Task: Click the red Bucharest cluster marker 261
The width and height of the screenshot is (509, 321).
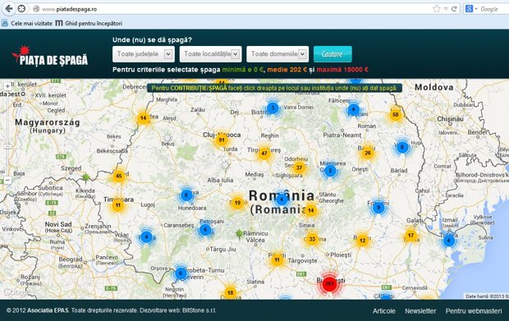Action: coord(329,284)
